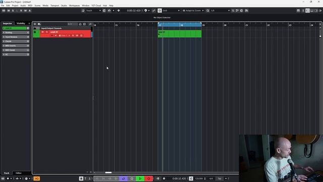
Task: Toggle the orange AQ auto-quantize button
Action: pyautogui.click(x=37, y=178)
